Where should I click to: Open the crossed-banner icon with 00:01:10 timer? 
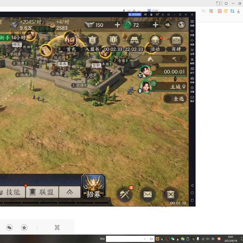point(171,194)
